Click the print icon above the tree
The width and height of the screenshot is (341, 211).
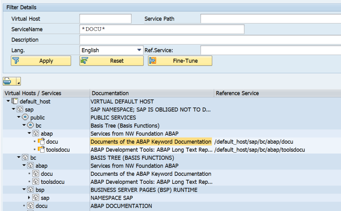tap(7, 81)
